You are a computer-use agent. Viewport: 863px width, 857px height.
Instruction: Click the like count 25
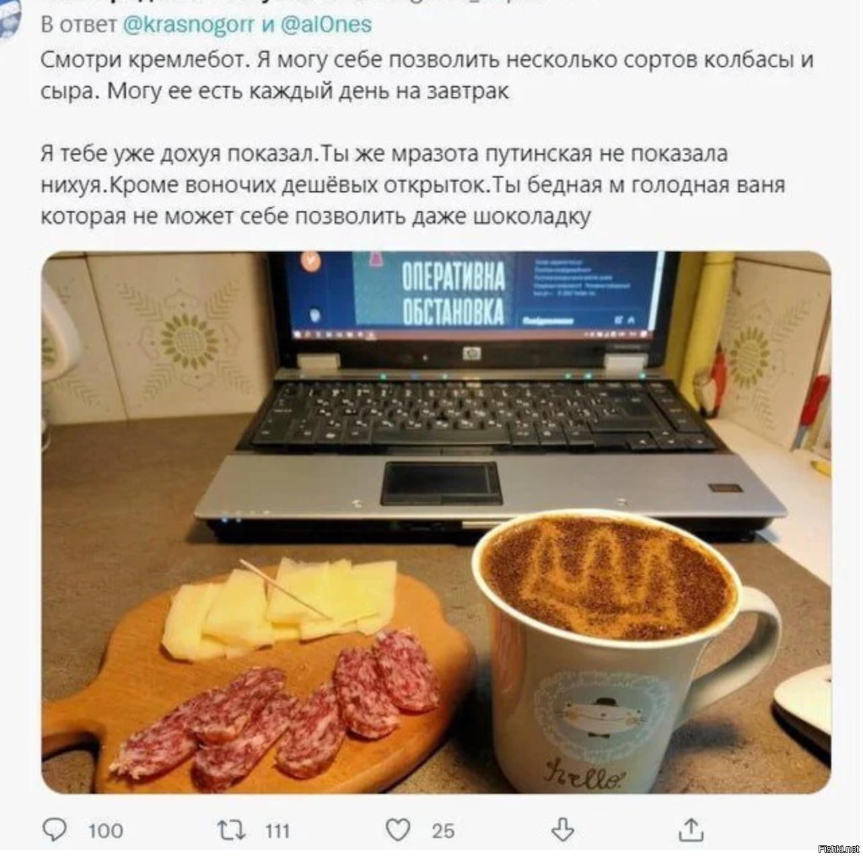443,831
